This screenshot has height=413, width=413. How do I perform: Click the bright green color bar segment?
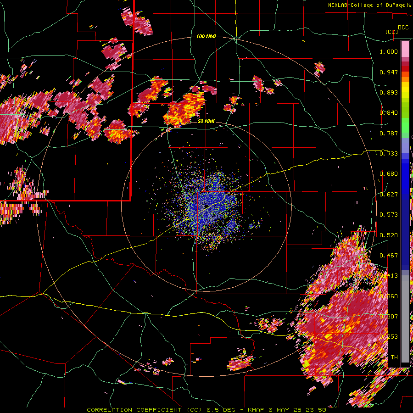click(x=405, y=125)
